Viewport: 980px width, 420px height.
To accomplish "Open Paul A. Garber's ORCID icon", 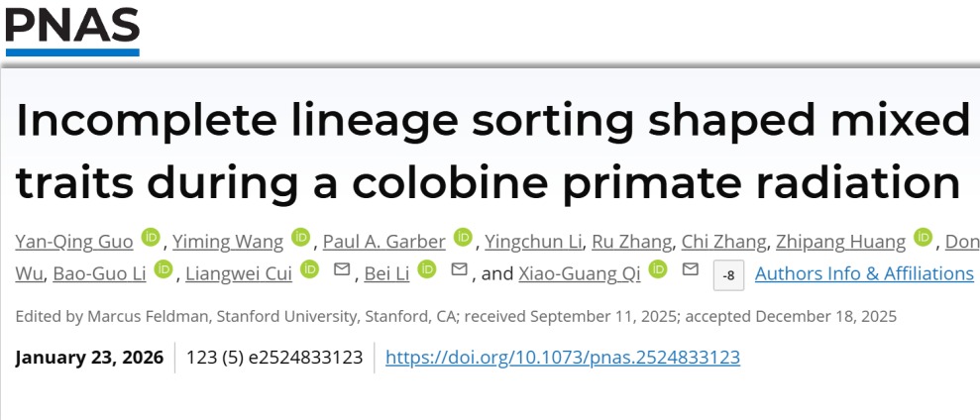I will [x=463, y=238].
